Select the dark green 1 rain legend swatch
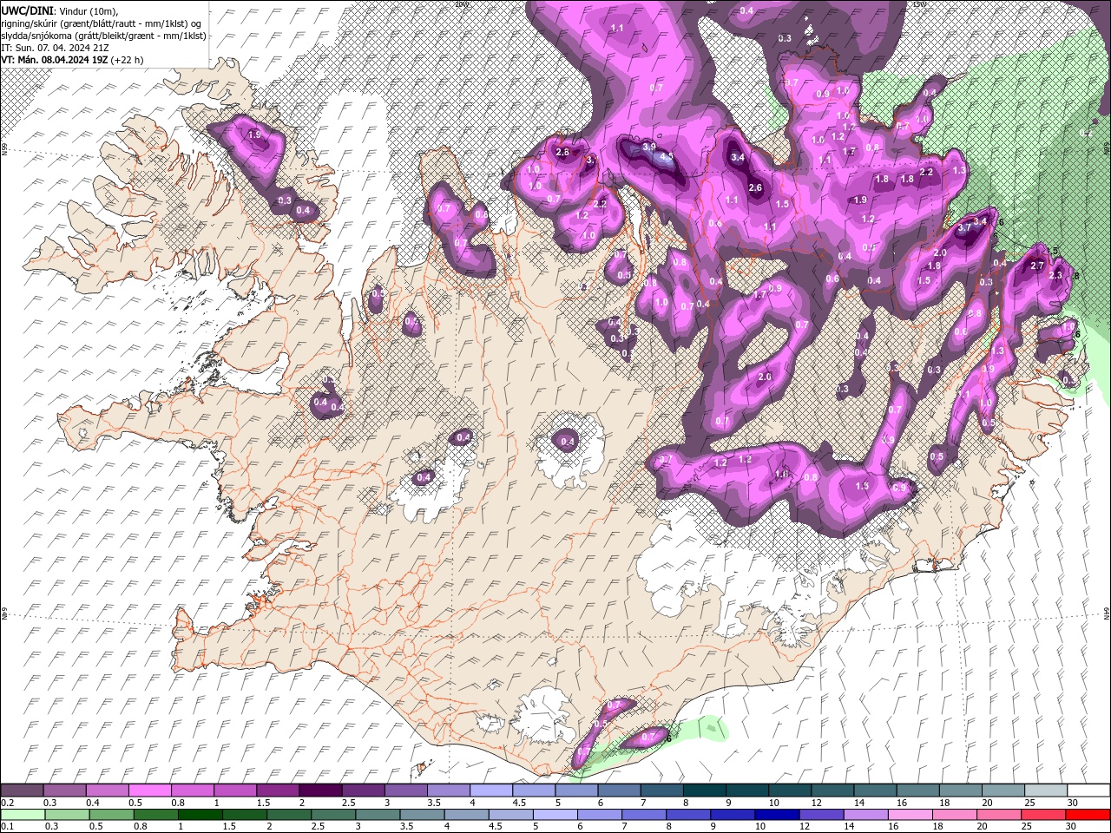Screen dimensions: 1111x833 [x=200, y=815]
